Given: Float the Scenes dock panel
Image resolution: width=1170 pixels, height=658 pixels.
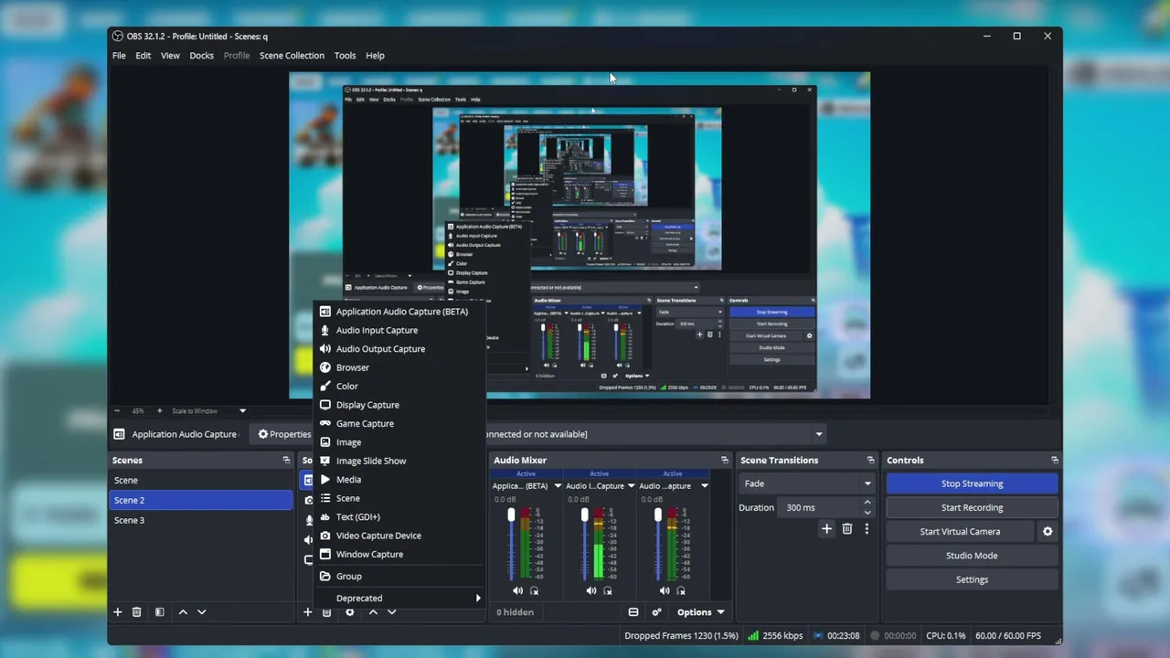Looking at the screenshot, I should [286, 461].
